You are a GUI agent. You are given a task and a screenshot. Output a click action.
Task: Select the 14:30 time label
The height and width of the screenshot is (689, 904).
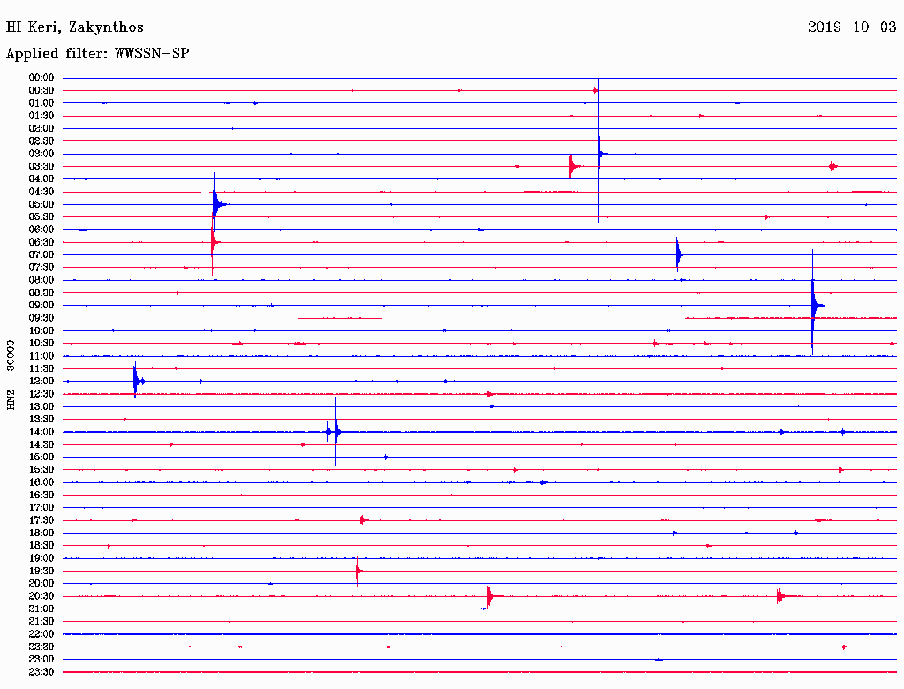[41, 445]
